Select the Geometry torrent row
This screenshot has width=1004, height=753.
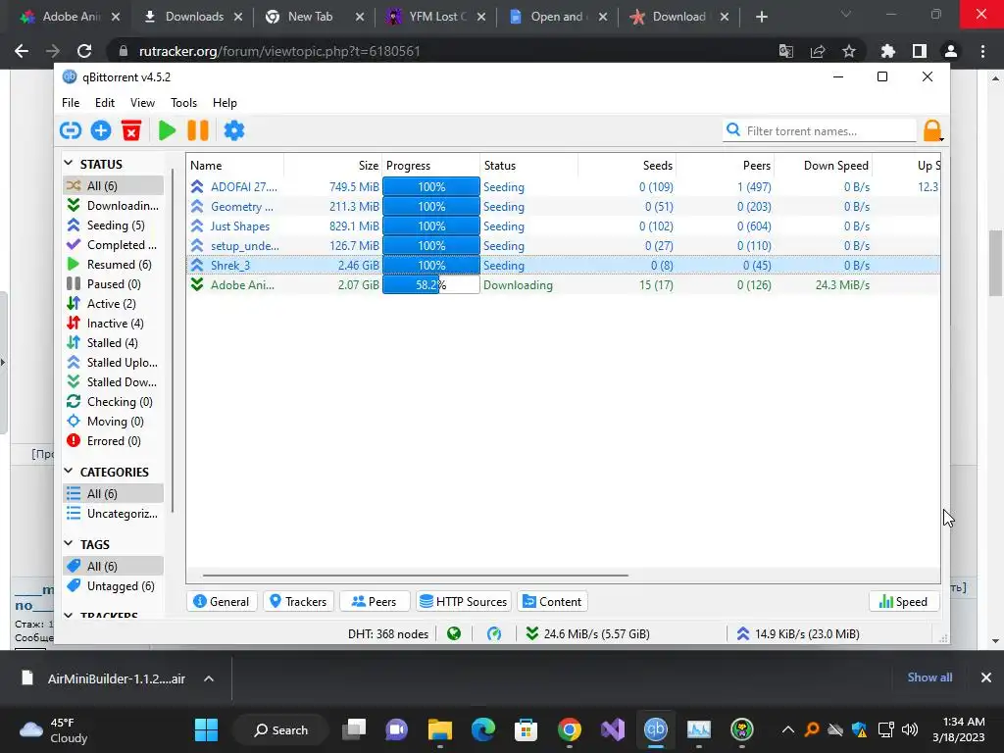click(564, 207)
